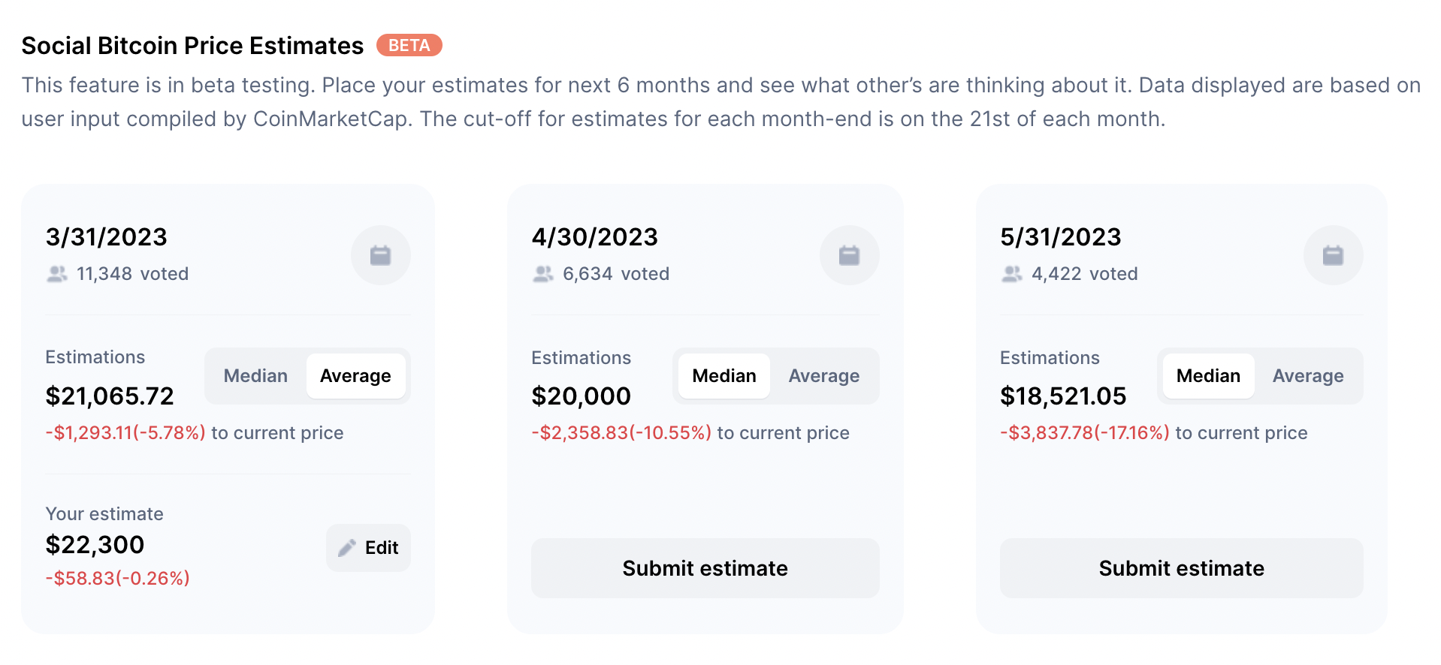1441x665 pixels.
Task: Switch the 5/31/2023 estimation to Average
Action: pyautogui.click(x=1307, y=376)
